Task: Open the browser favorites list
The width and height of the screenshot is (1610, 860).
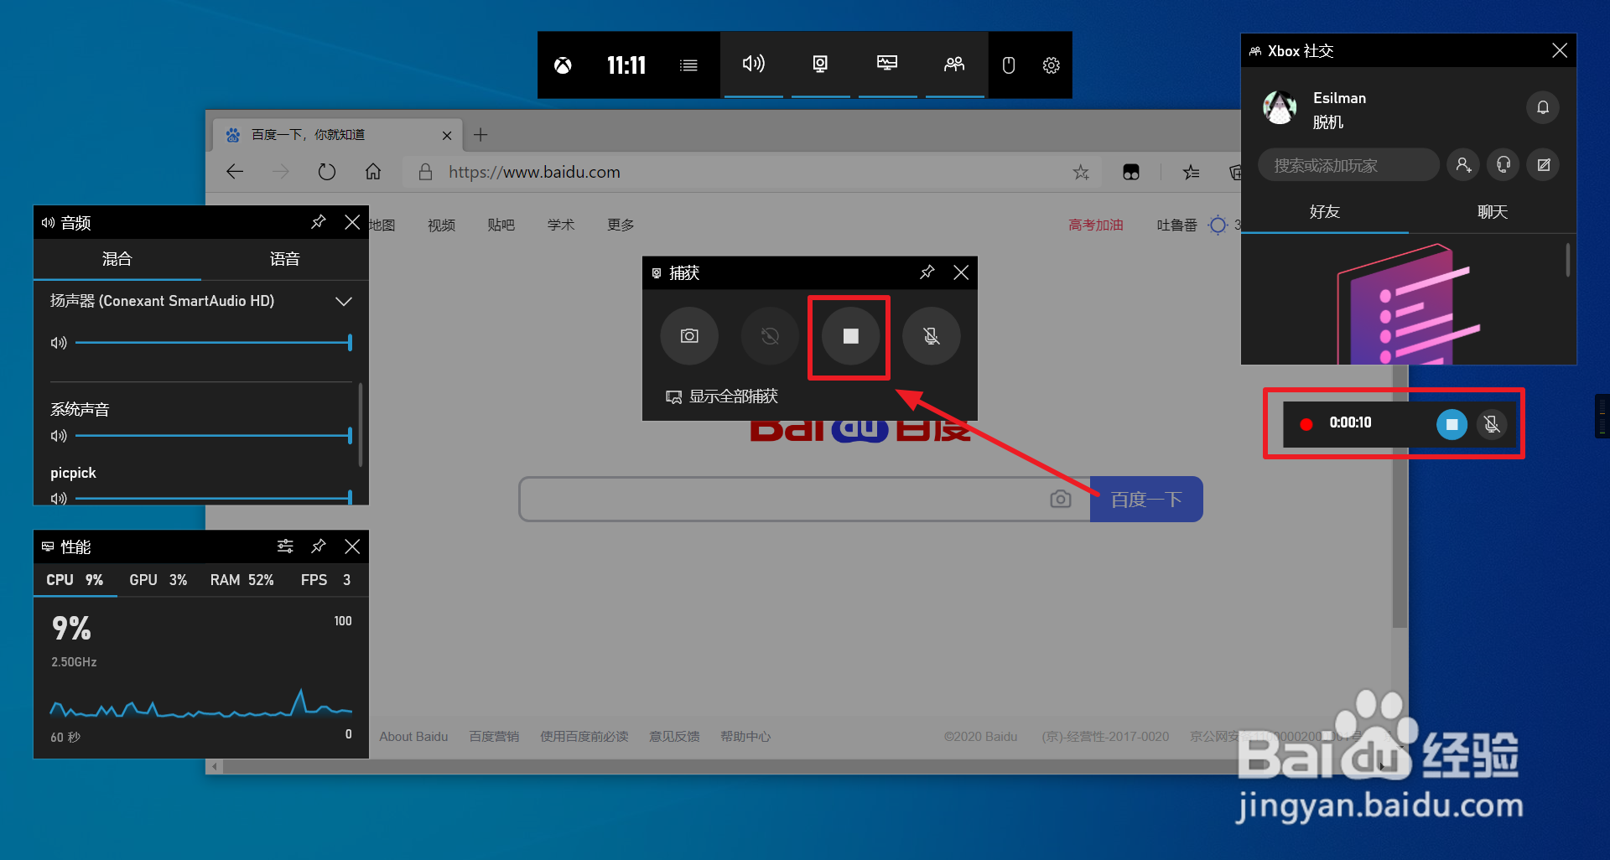Action: pyautogui.click(x=1191, y=172)
